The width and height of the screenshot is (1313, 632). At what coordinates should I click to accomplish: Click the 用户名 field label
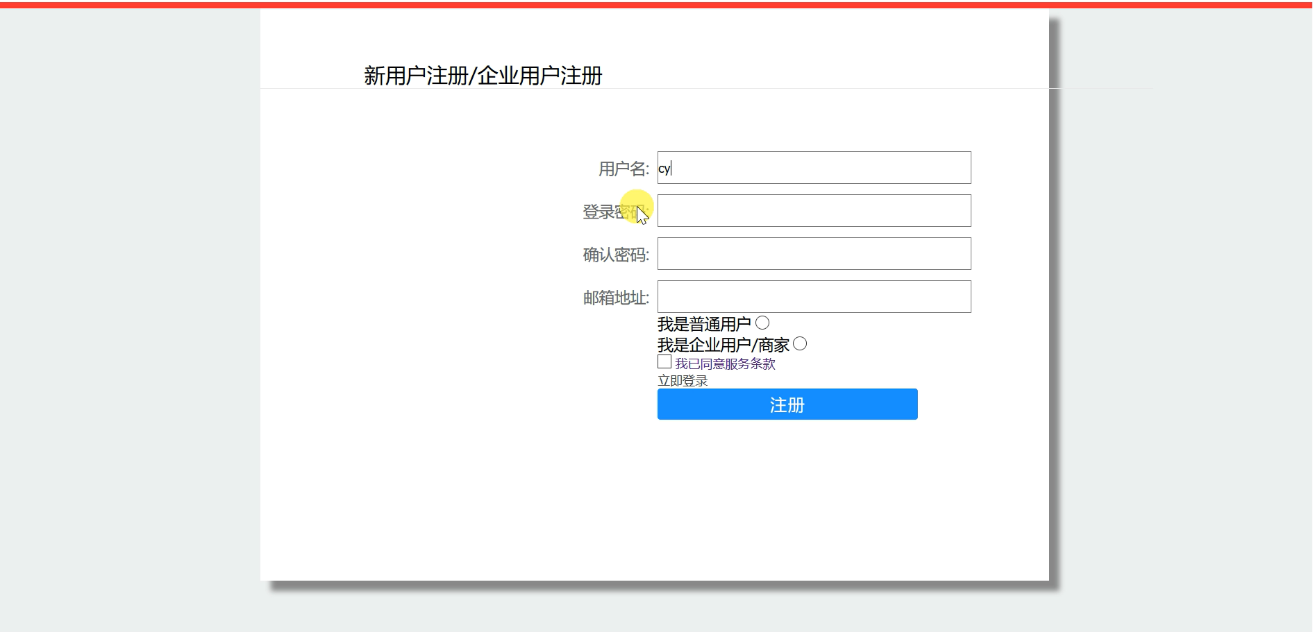pos(623,167)
